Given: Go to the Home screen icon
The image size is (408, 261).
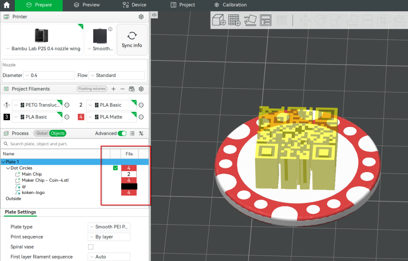Looking at the screenshot, I should pyautogui.click(x=7, y=5).
